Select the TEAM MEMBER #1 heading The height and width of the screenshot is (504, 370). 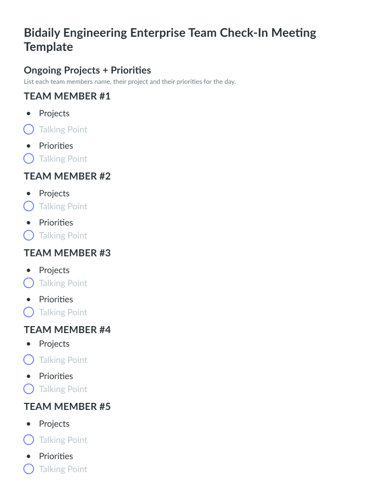coord(67,96)
